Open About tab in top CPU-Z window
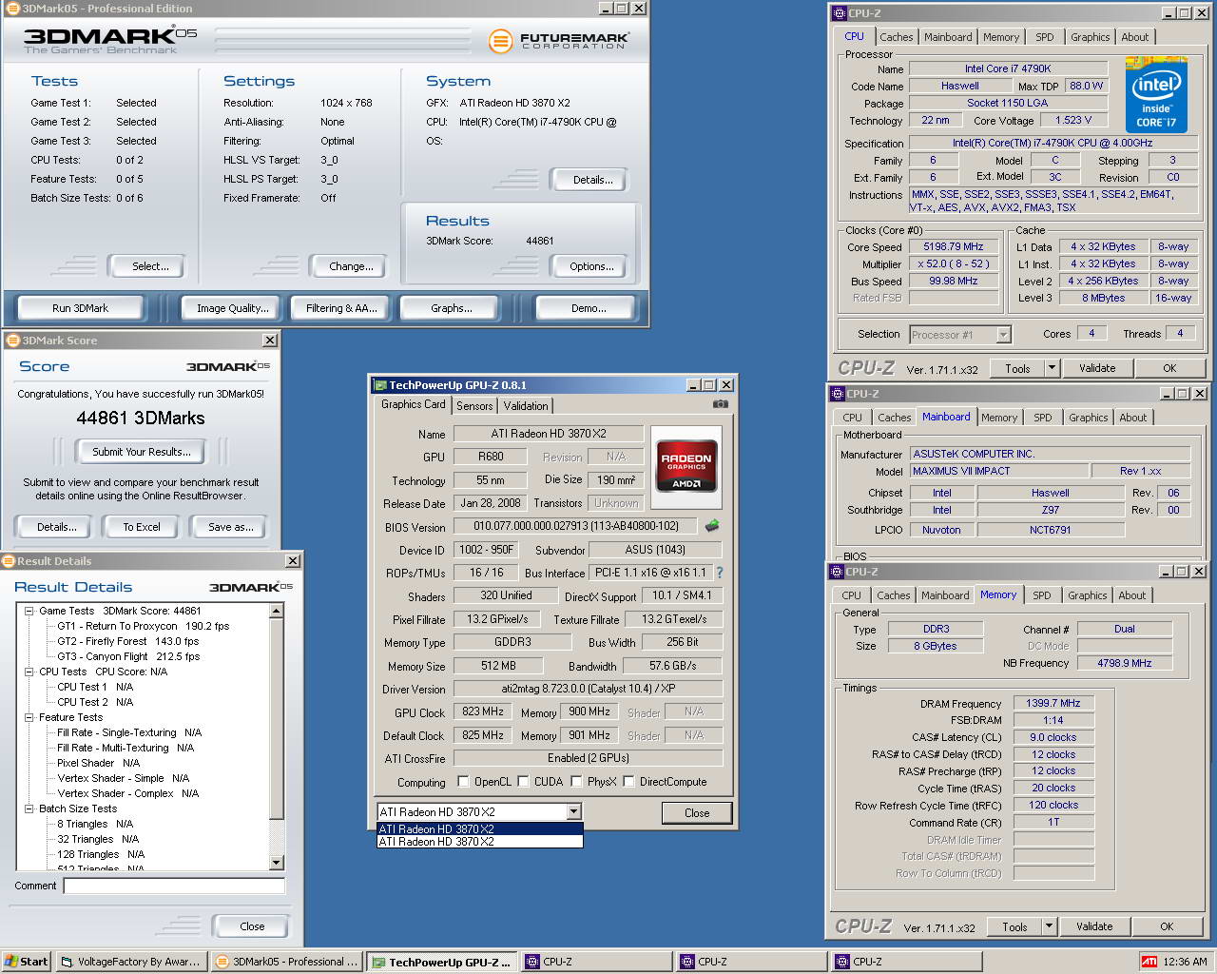 click(1135, 37)
